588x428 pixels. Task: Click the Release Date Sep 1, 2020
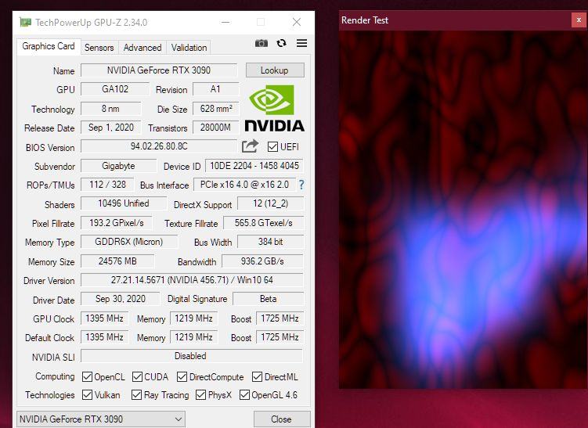point(111,128)
